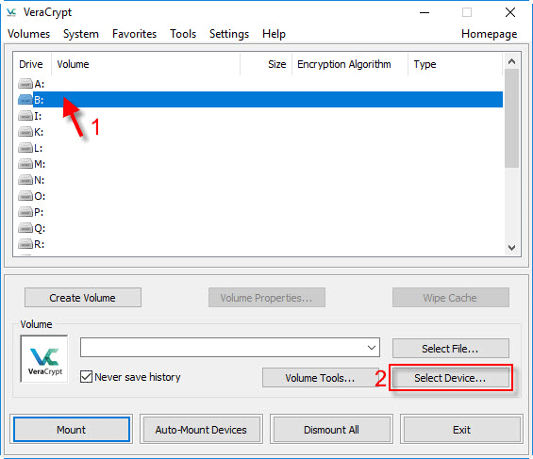Click the drive list vertical scrollbar thumb
Viewport: 533px width, 459px height.
pyautogui.click(x=511, y=118)
